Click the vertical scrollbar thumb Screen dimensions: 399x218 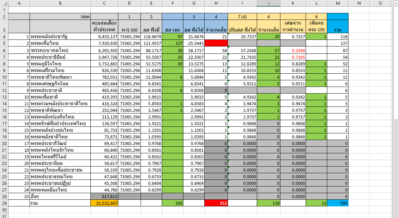click(396, 63)
